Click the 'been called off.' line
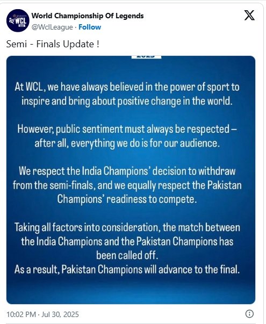 pyautogui.click(x=127, y=255)
